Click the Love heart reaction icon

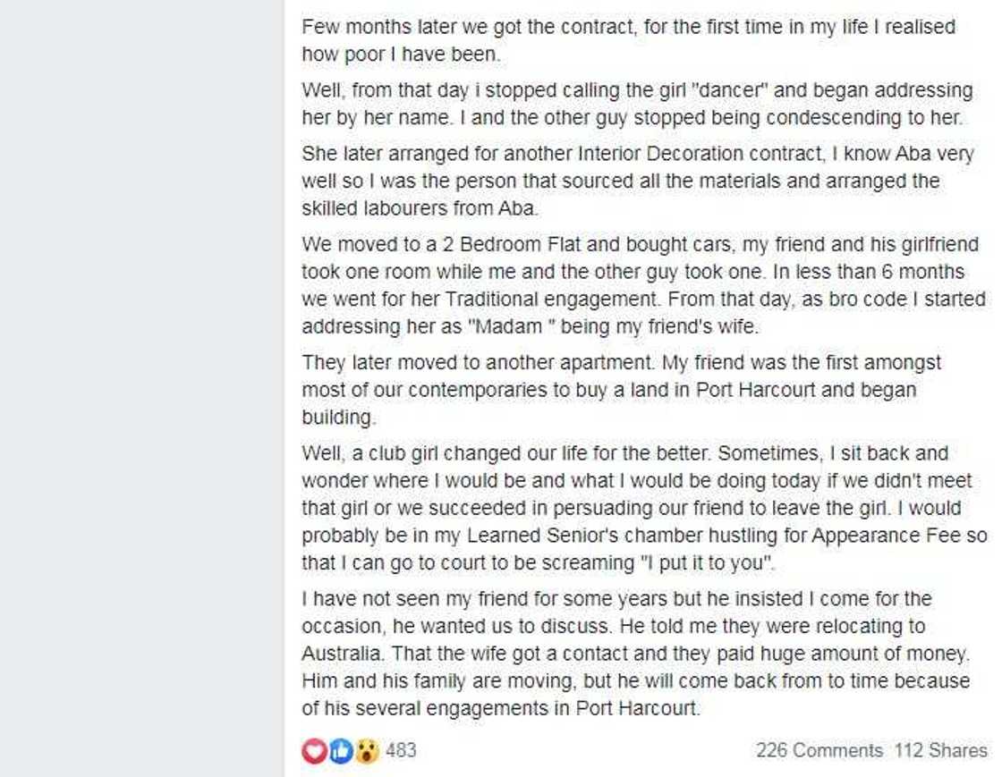314,751
